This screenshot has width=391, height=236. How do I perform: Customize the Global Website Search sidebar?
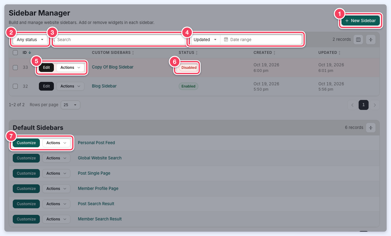pyautogui.click(x=26, y=158)
